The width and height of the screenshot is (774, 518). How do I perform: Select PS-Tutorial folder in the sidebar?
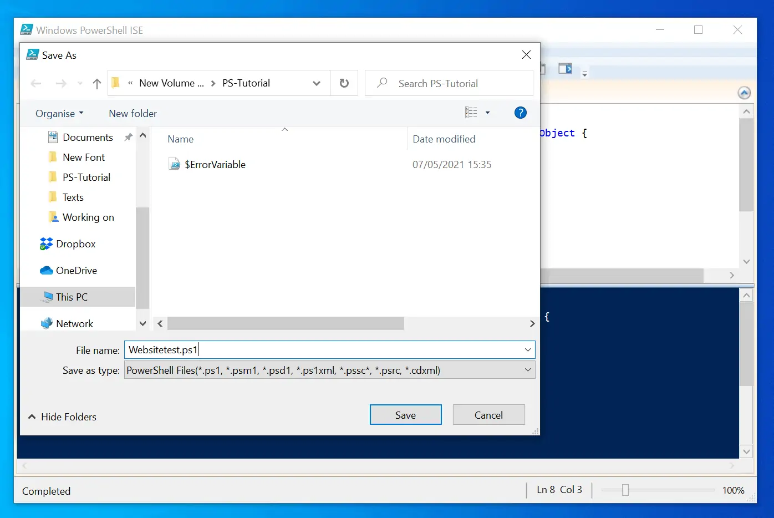[86, 177]
